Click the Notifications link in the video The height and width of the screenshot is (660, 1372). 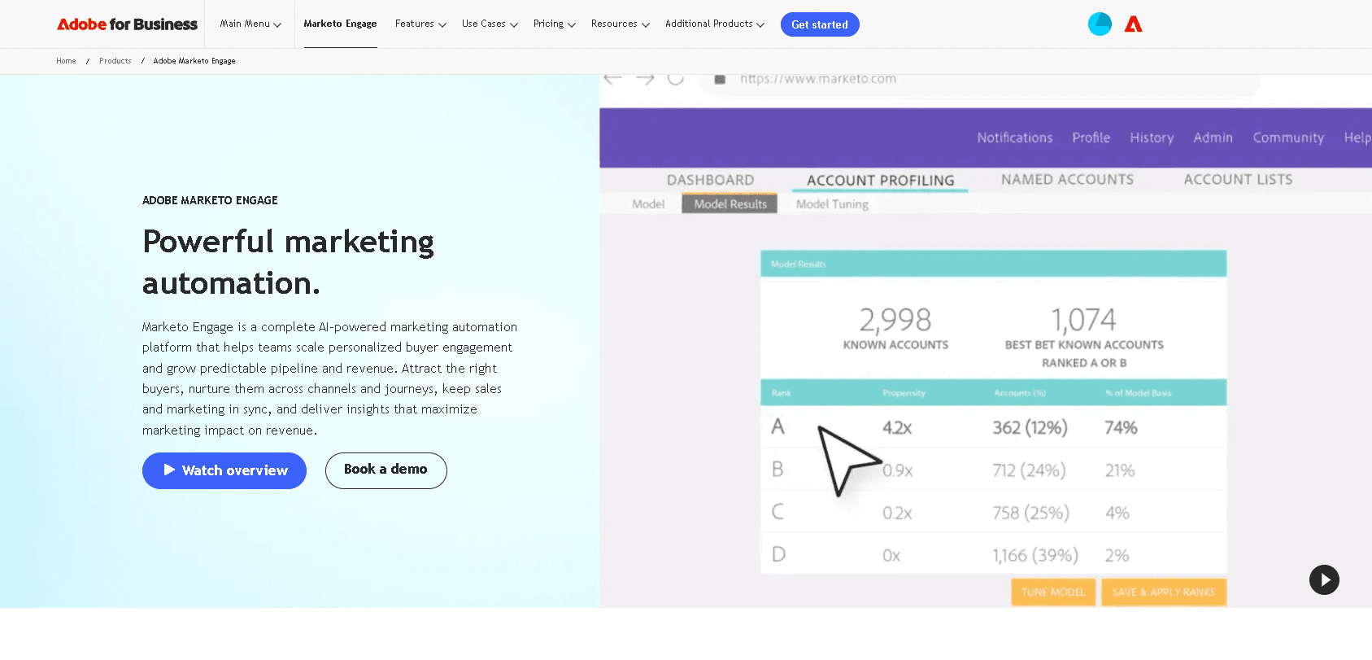point(1015,138)
